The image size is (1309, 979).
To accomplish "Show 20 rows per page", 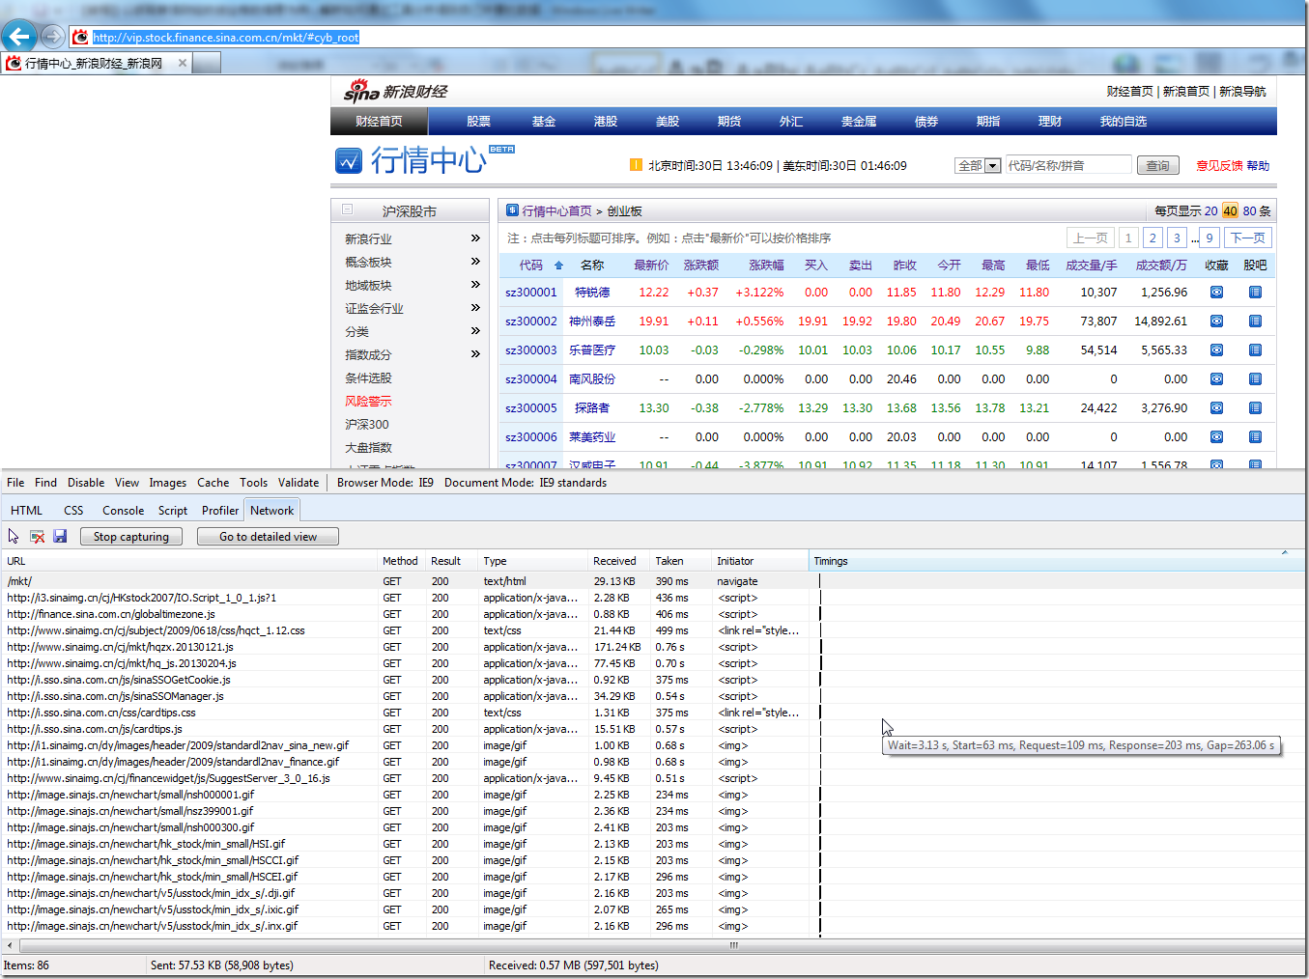I will [x=1210, y=210].
